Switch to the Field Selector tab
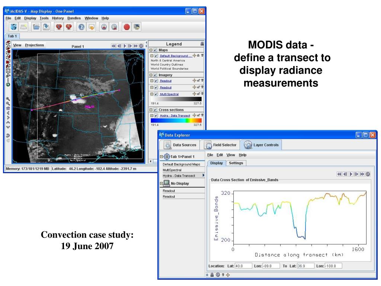Image resolution: width=381 pixels, height=286 pixels. click(220, 145)
